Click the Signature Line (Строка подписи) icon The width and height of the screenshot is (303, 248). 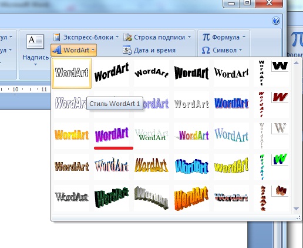pyautogui.click(x=127, y=37)
